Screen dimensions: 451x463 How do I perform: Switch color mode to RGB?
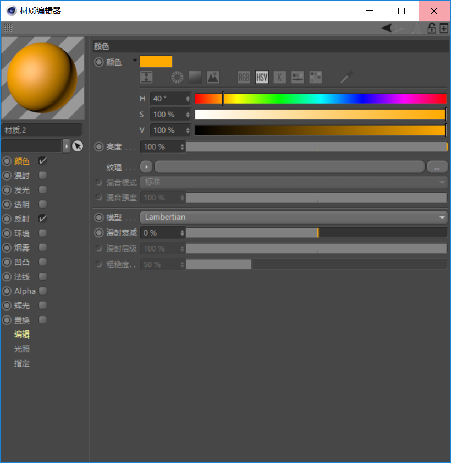pyautogui.click(x=244, y=77)
